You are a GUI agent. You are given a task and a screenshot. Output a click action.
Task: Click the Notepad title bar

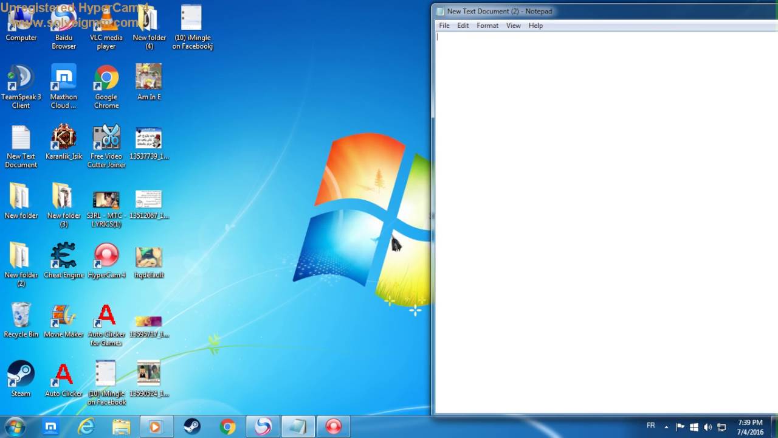click(x=607, y=11)
